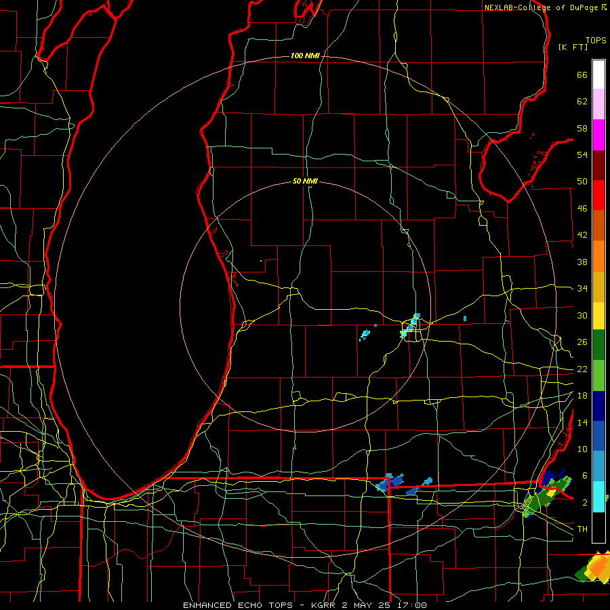
Task: Click the '38' legend value
Action: [x=582, y=262]
